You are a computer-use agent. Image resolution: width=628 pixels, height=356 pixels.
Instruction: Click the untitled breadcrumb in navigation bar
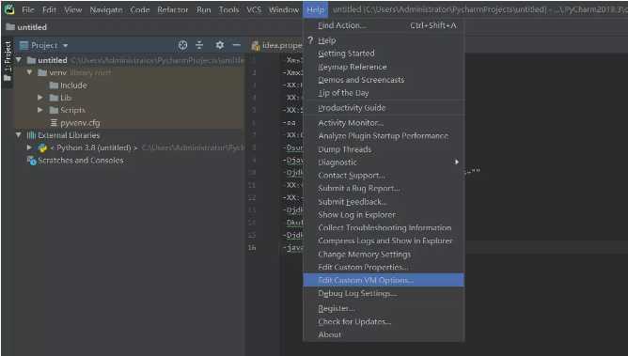click(x=26, y=27)
